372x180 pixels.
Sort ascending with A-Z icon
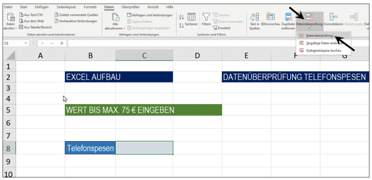pyautogui.click(x=182, y=17)
